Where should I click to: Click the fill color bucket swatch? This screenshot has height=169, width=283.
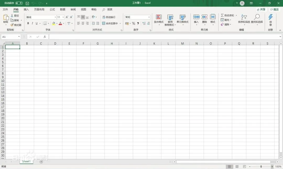tap(54, 23)
